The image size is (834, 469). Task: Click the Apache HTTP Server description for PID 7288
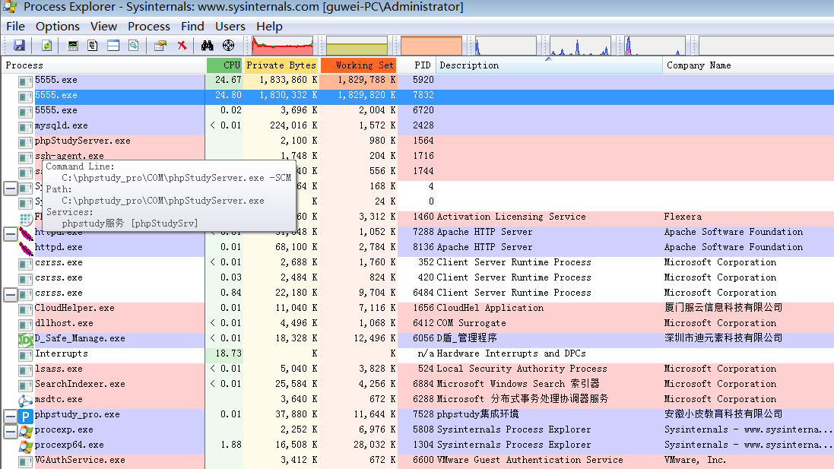pyautogui.click(x=484, y=233)
